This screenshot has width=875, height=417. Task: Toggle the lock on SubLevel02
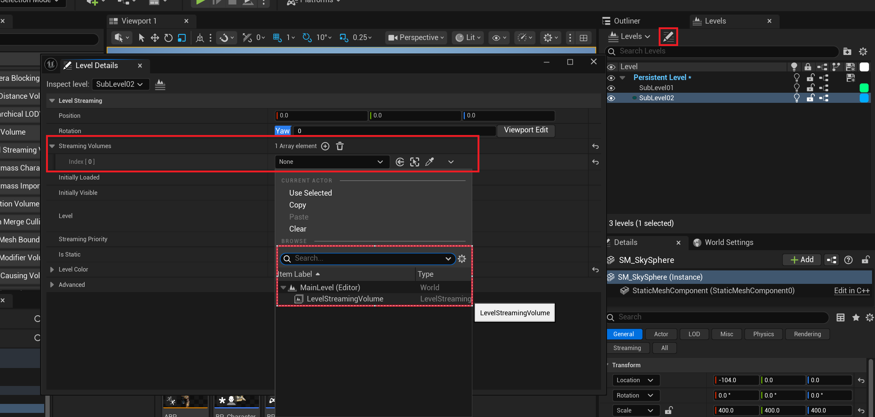810,98
